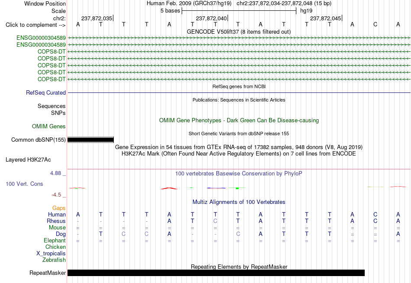Select the Rhesus alignment row label
Image resolution: width=411 pixels, height=283 pixels.
56,221
